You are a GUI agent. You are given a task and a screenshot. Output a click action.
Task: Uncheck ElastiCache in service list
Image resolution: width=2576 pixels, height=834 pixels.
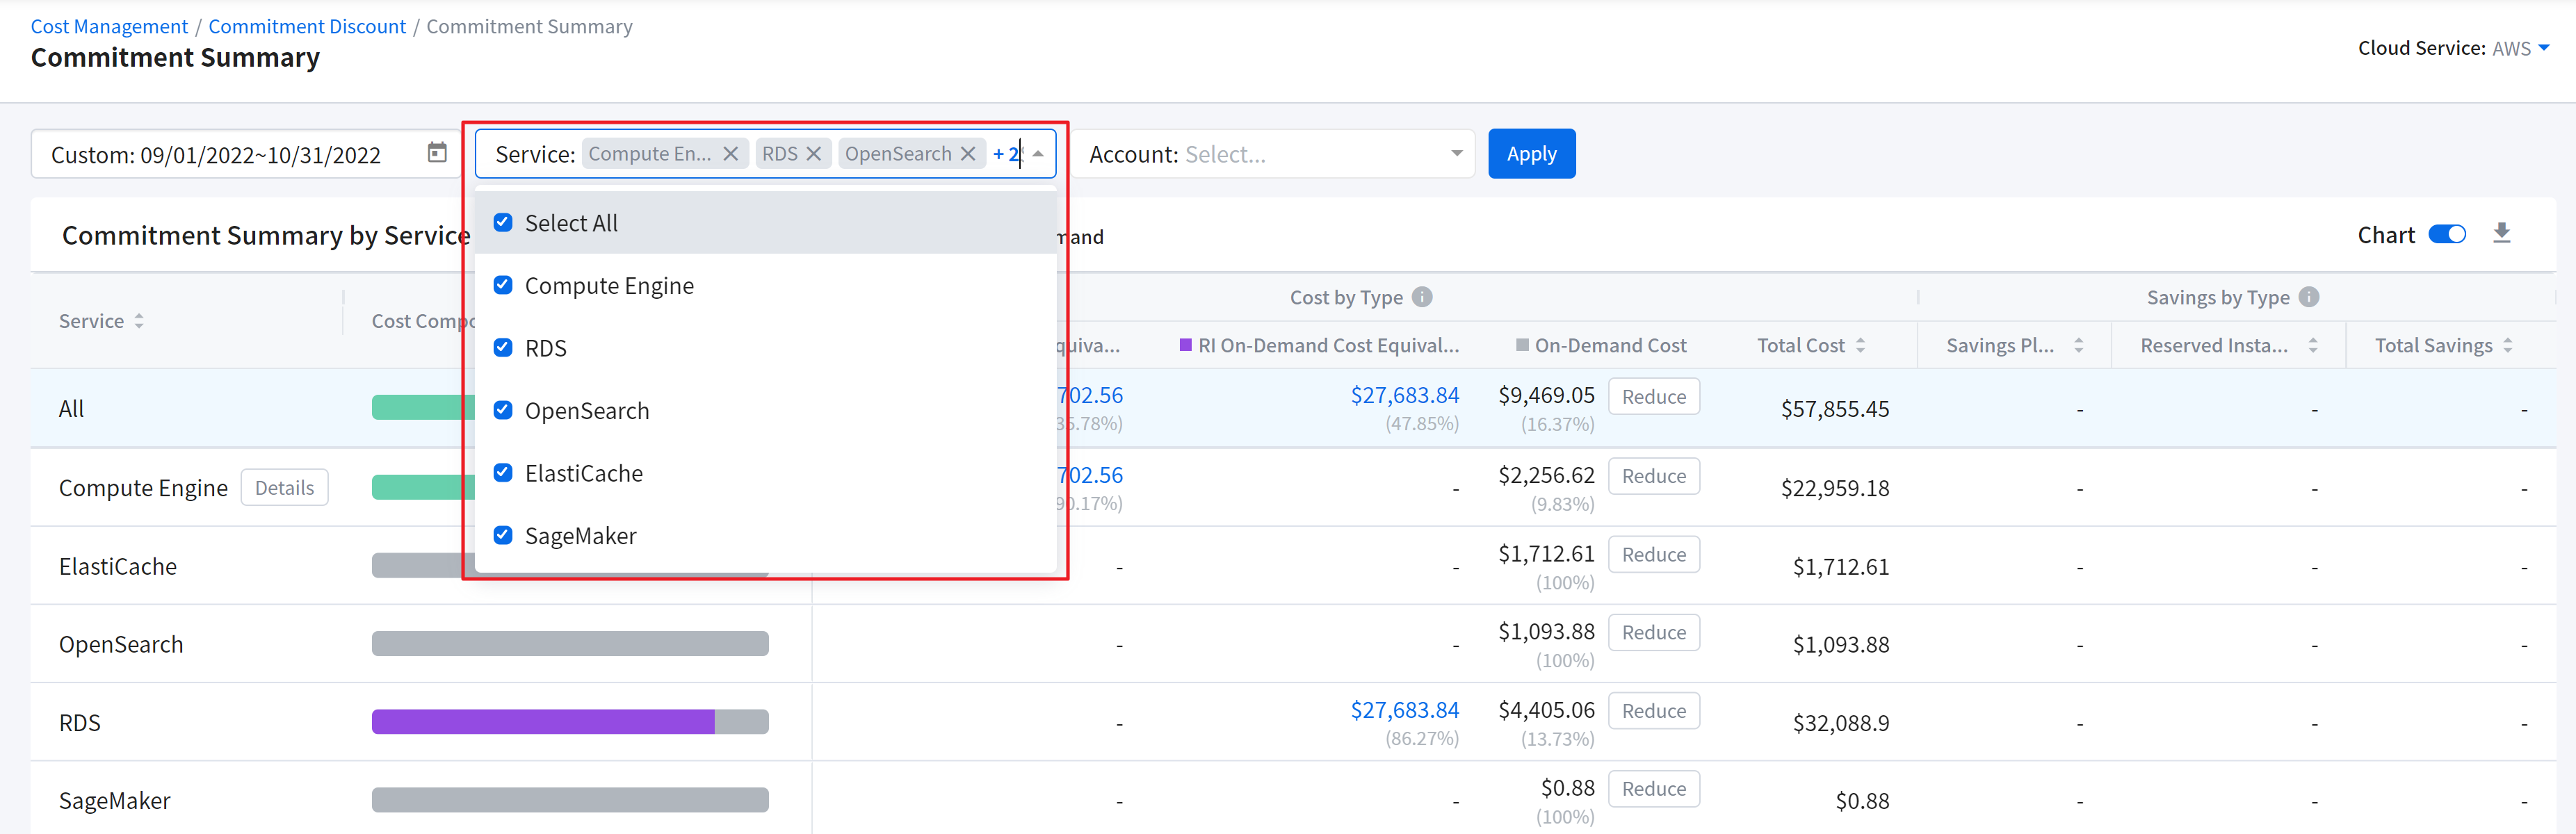[503, 472]
